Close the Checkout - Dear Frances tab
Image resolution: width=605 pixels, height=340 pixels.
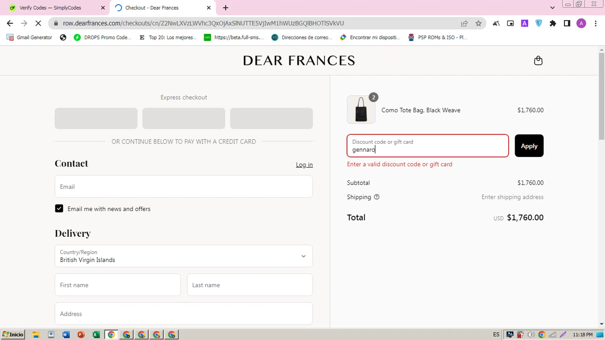coord(209,8)
